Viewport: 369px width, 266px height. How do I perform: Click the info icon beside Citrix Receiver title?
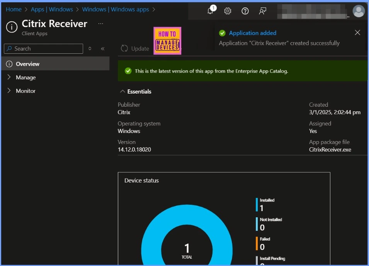click(12, 27)
